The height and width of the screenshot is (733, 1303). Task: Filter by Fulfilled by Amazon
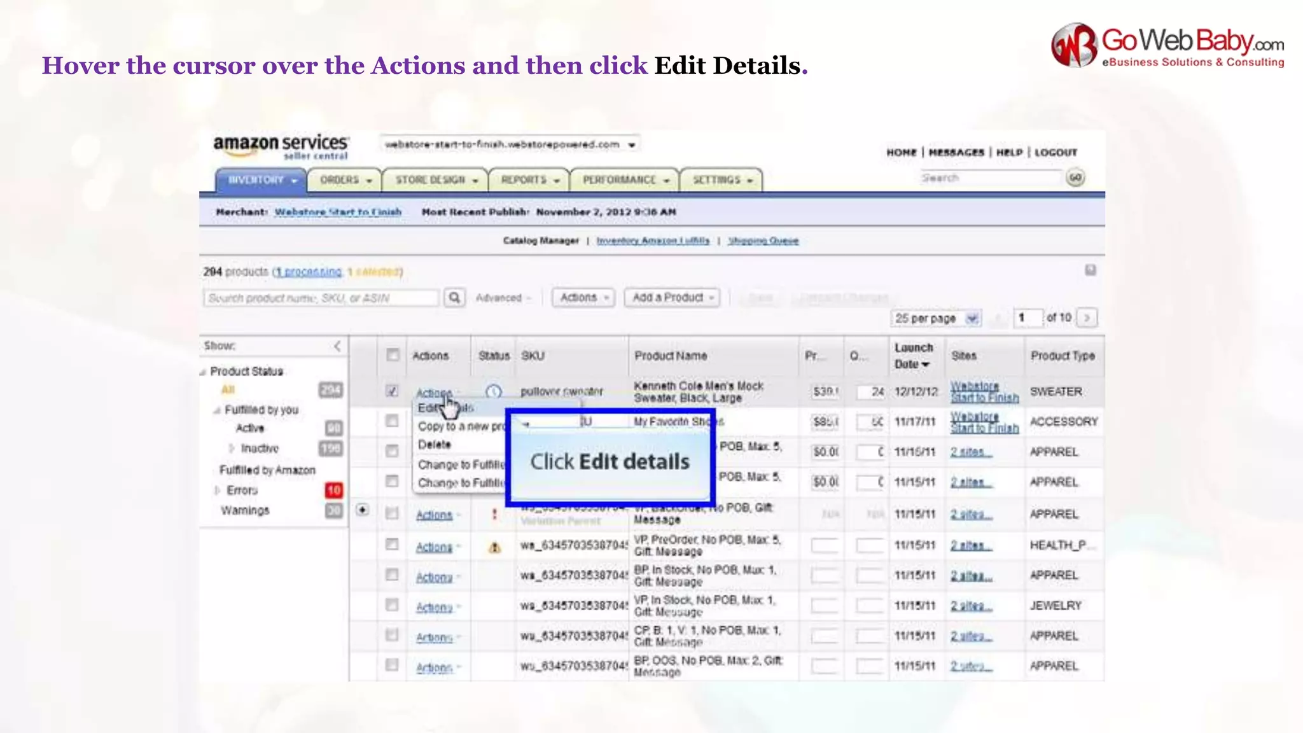267,470
